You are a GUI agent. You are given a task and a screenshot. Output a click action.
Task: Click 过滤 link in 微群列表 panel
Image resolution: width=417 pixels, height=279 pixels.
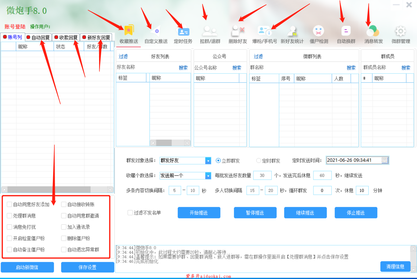pyautogui.click(x=258, y=56)
